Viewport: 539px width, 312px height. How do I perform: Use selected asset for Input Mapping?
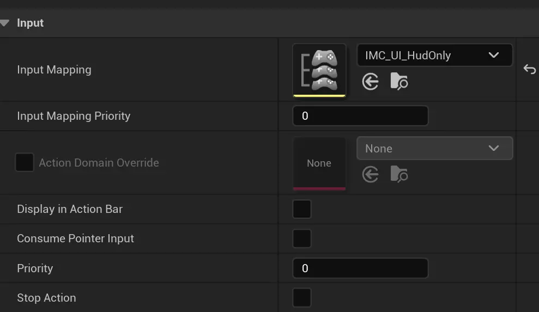coord(371,82)
